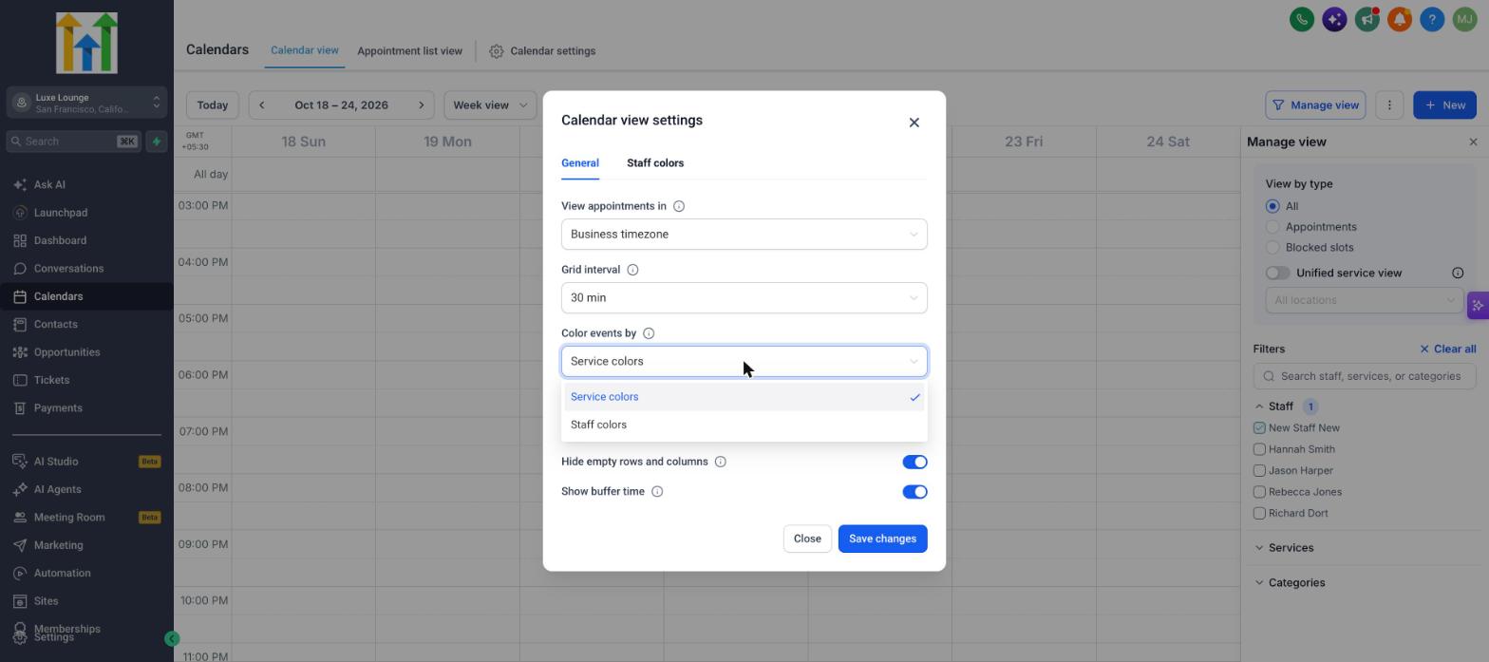Viewport: 1489px width, 662px height.
Task: Open the Calendar settings tab
Action: [x=542, y=51]
